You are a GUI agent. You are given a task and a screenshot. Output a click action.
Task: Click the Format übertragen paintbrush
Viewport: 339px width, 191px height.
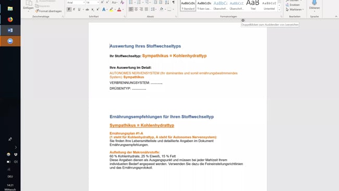[49, 11]
